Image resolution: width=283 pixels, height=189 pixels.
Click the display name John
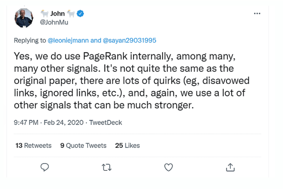[58, 14]
